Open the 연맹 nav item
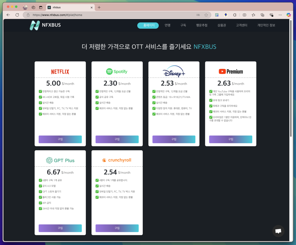The image size is (296, 245). 167,25
